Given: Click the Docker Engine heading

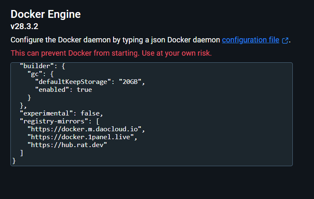Looking at the screenshot, I should (46, 14).
